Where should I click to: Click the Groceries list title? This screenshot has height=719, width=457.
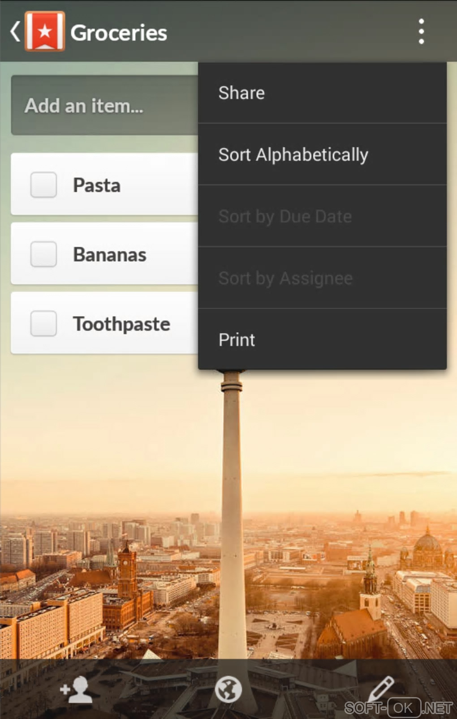119,33
